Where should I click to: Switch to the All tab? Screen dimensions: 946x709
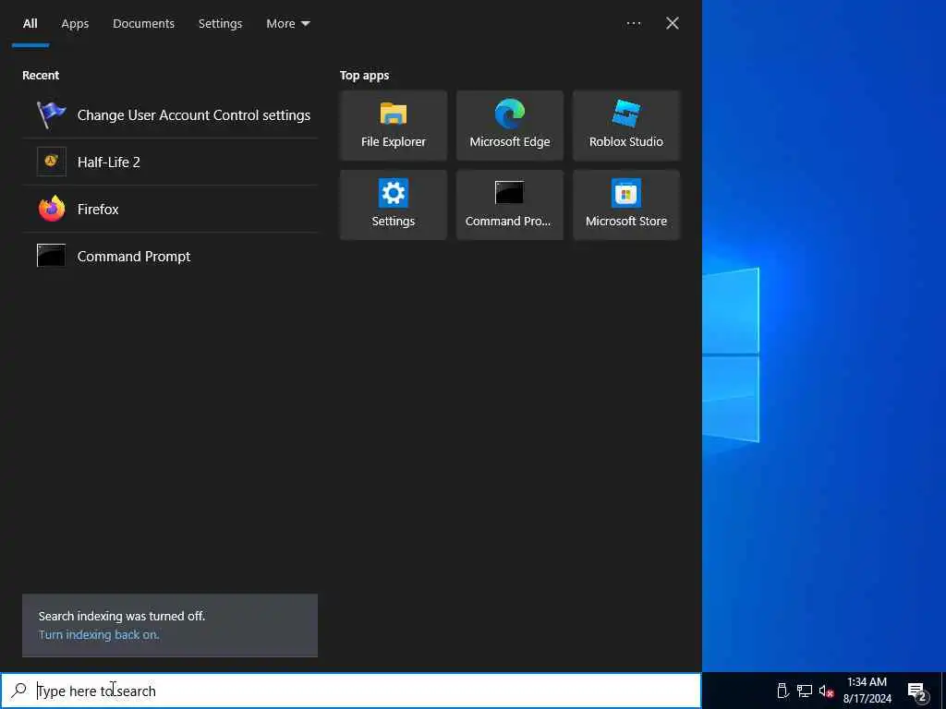30,23
